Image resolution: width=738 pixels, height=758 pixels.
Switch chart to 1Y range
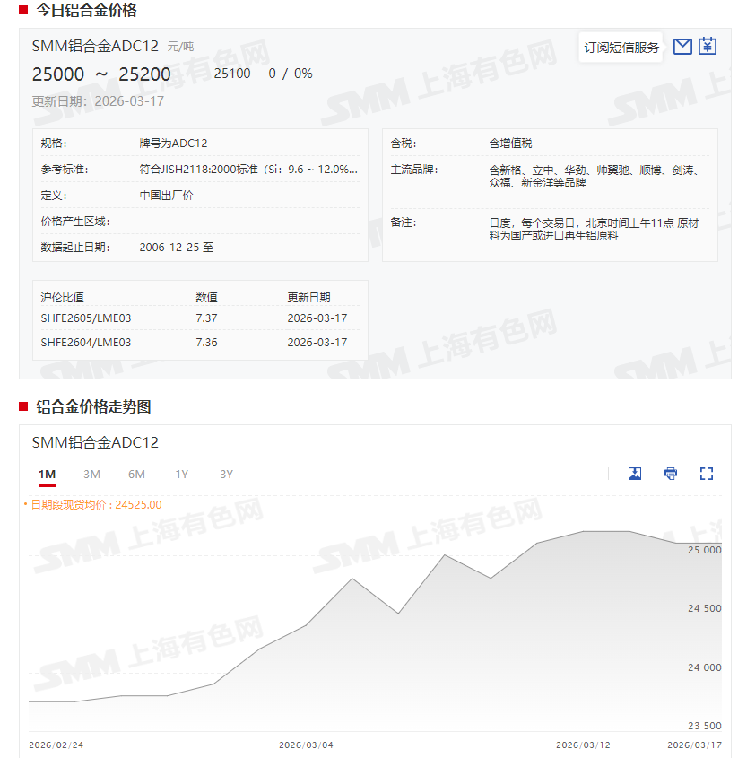[182, 475]
